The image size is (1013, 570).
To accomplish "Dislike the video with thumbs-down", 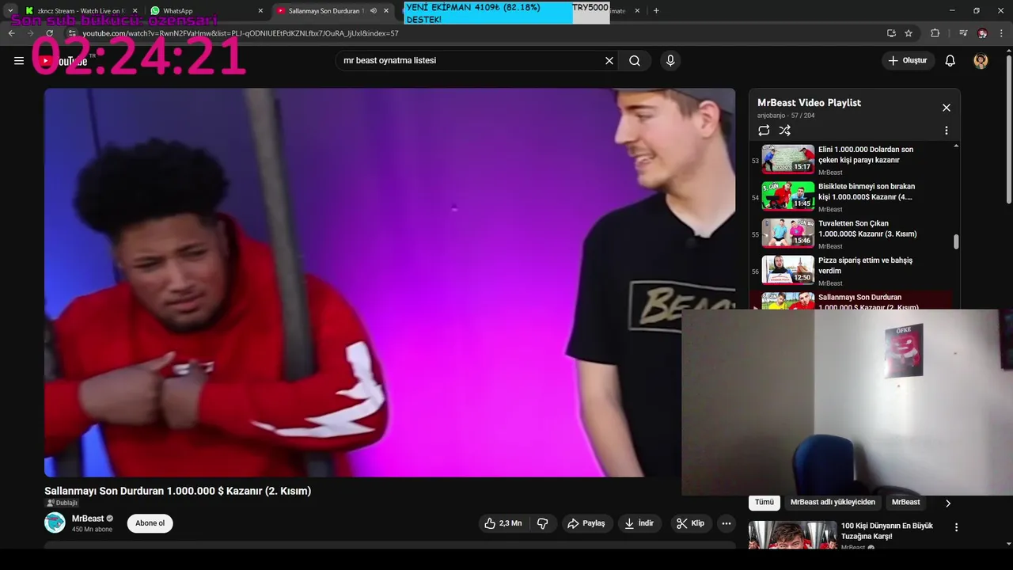I will pos(542,523).
